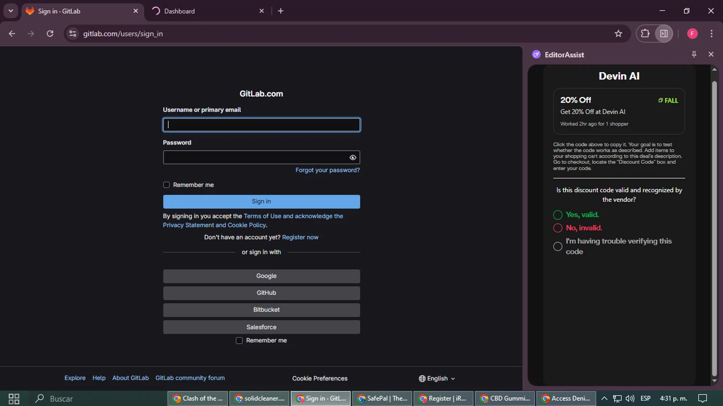723x406 pixels.
Task: Open the Help footer link
Action: tap(99, 378)
